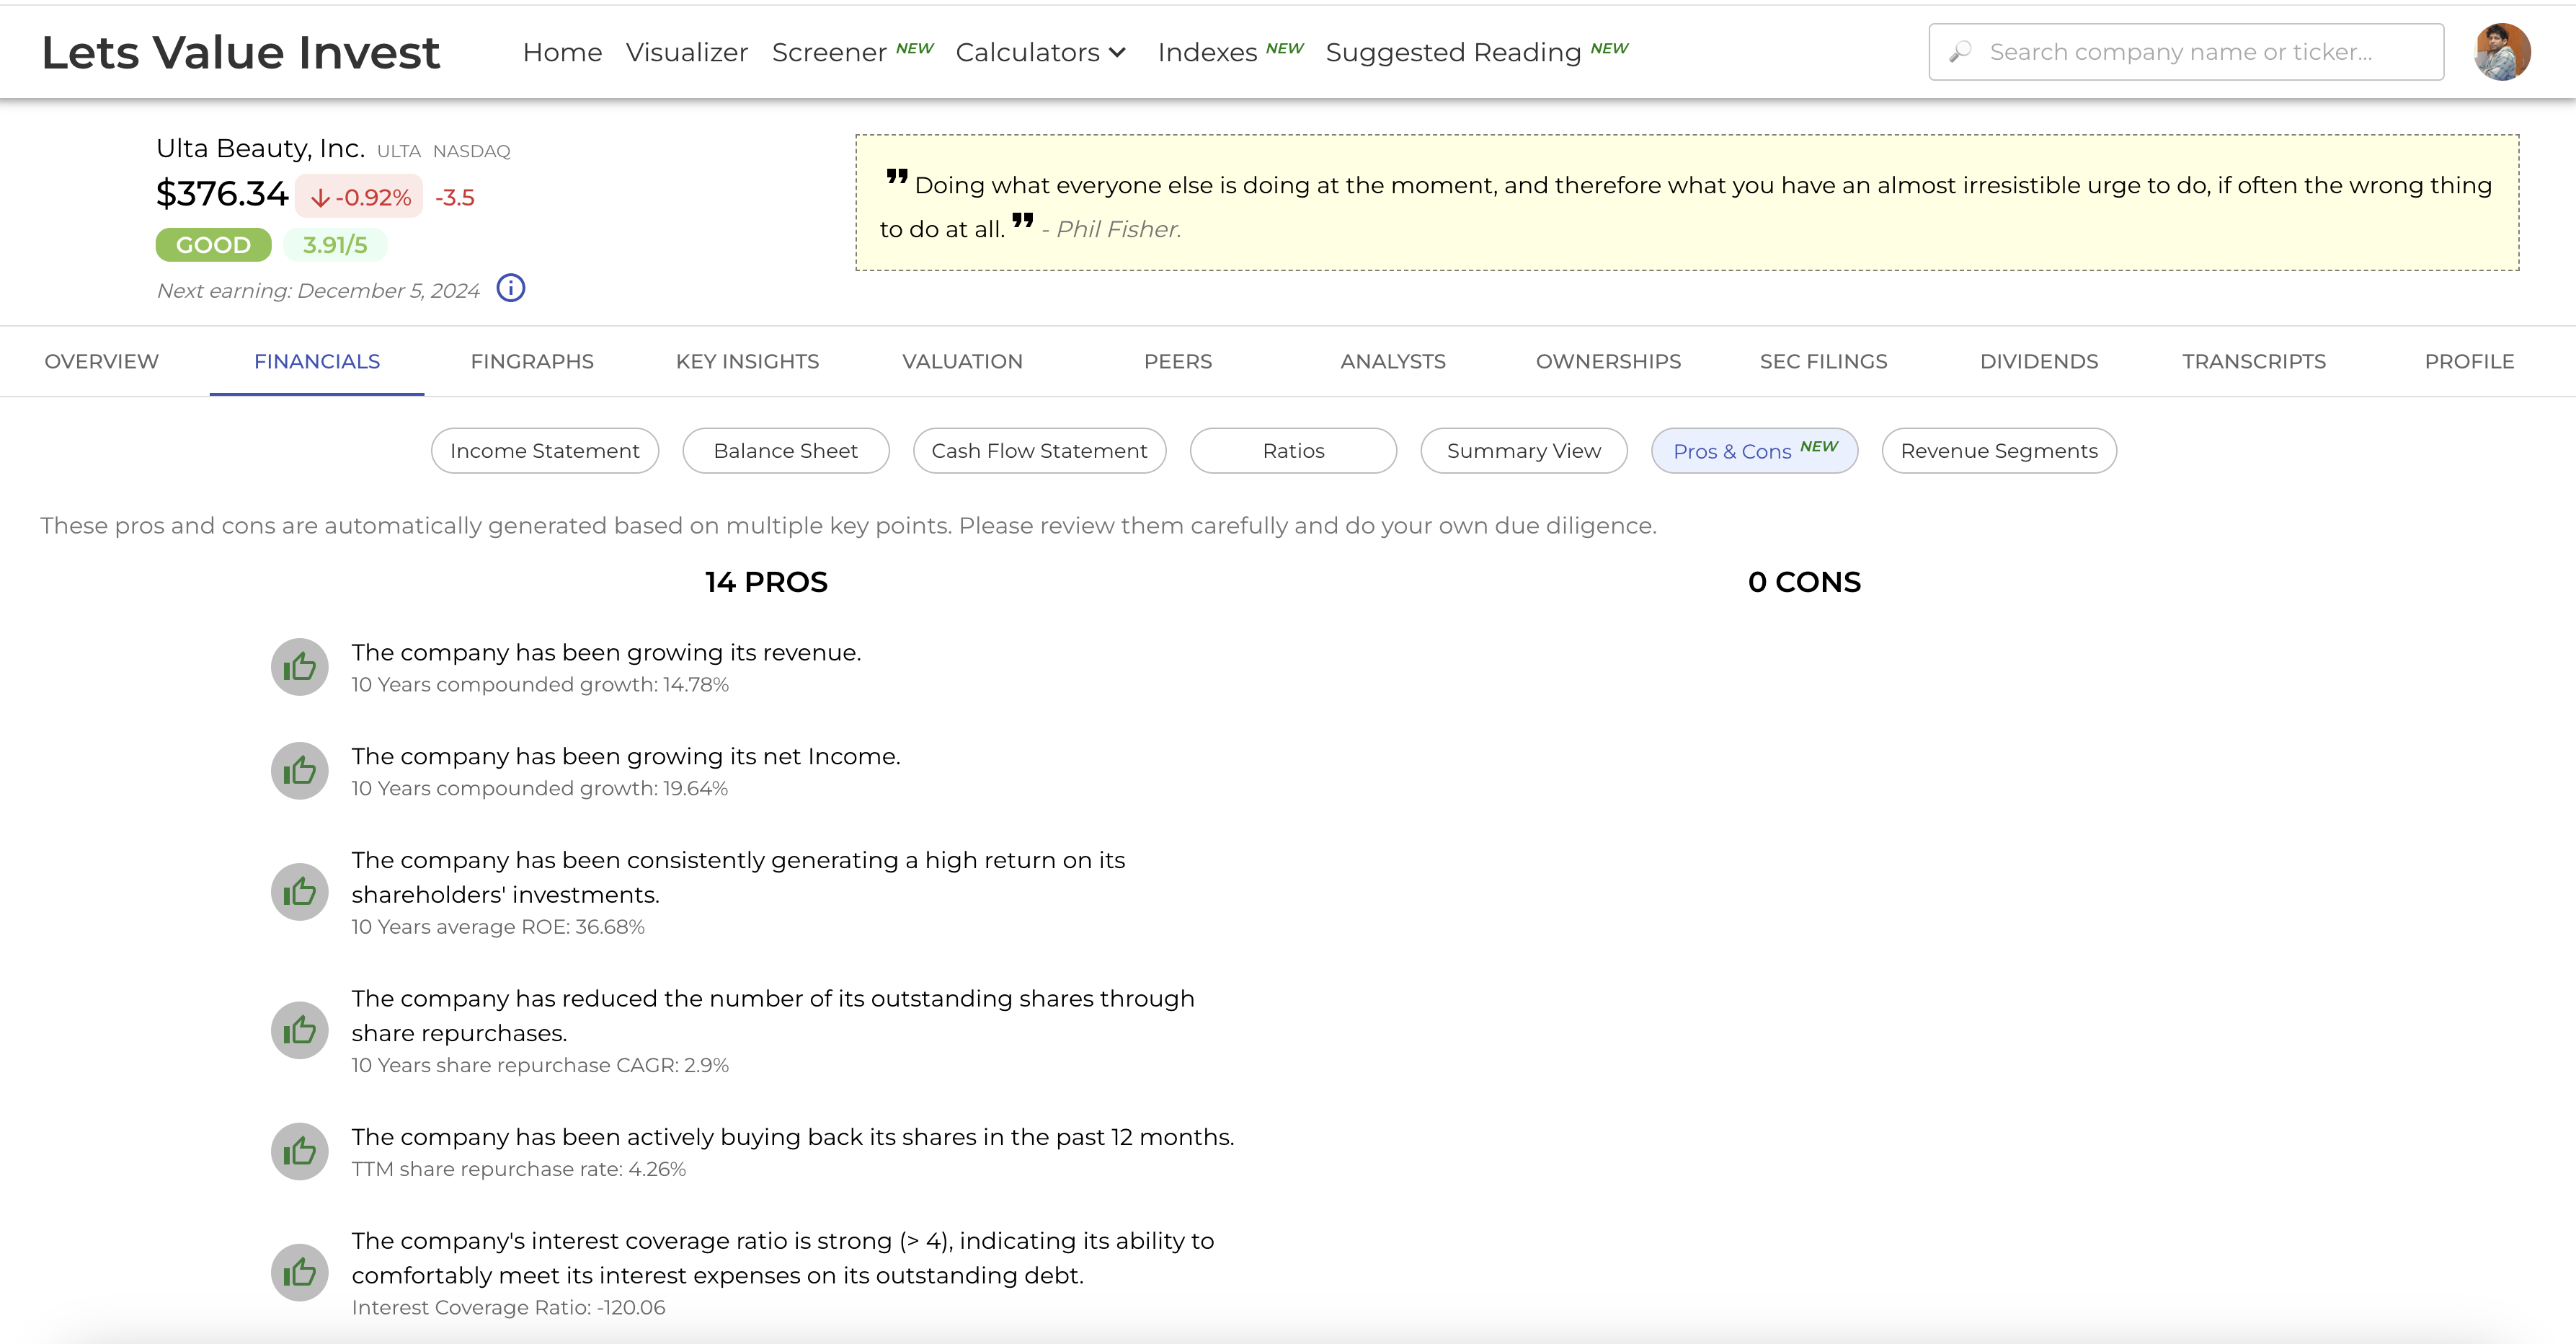Open the Summary View
Image resolution: width=2576 pixels, height=1344 pixels.
1524,451
